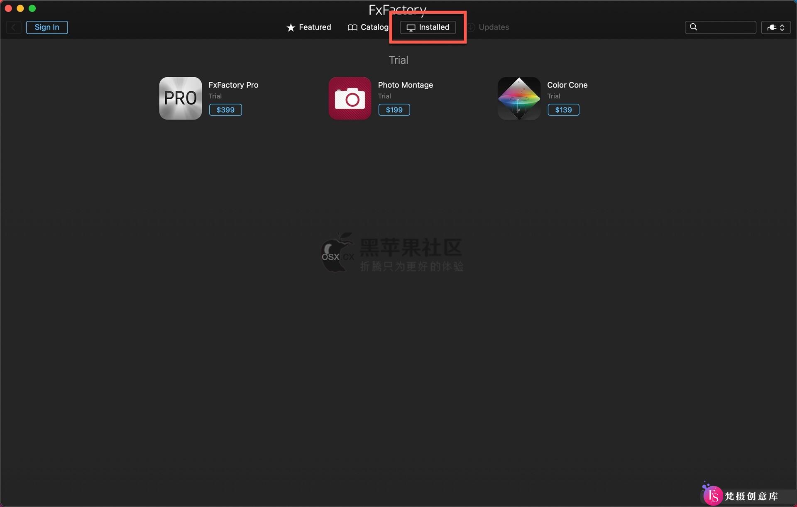Close the FxFactory window
Image resolution: width=797 pixels, height=507 pixels.
8,8
